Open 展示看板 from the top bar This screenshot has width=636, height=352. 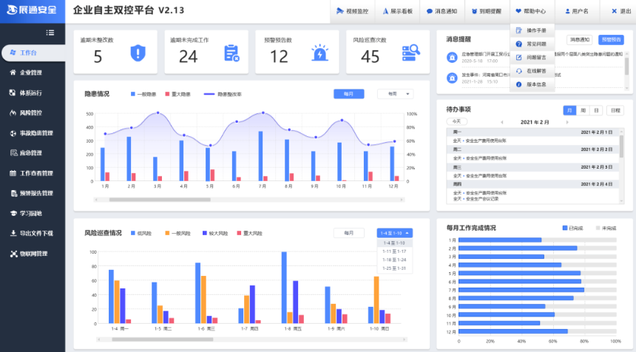tap(398, 11)
